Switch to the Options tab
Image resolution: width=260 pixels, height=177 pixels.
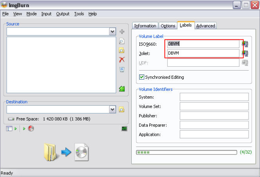tap(168, 26)
